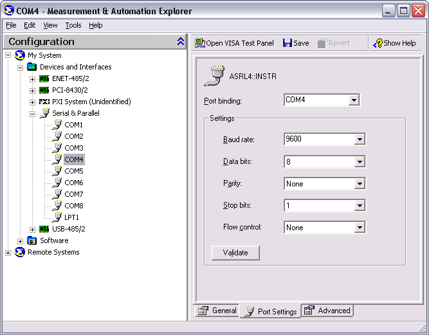Click the USB-485/2 board icon

[44, 229]
